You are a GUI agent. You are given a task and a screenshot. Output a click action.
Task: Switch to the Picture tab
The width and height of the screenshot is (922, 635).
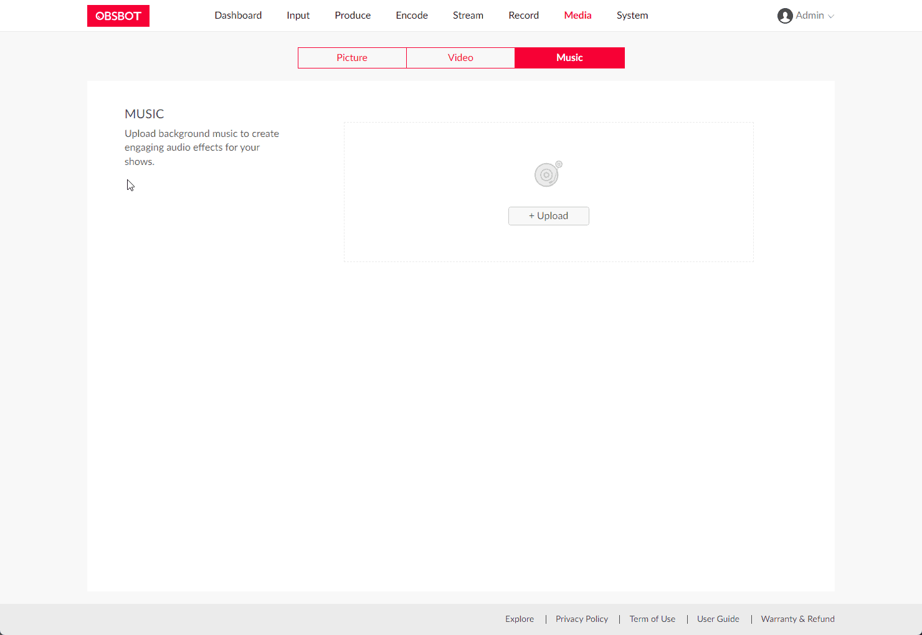click(x=352, y=58)
